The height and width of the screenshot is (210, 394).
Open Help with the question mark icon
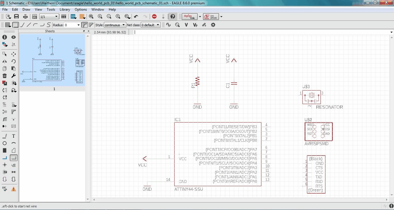point(172,17)
